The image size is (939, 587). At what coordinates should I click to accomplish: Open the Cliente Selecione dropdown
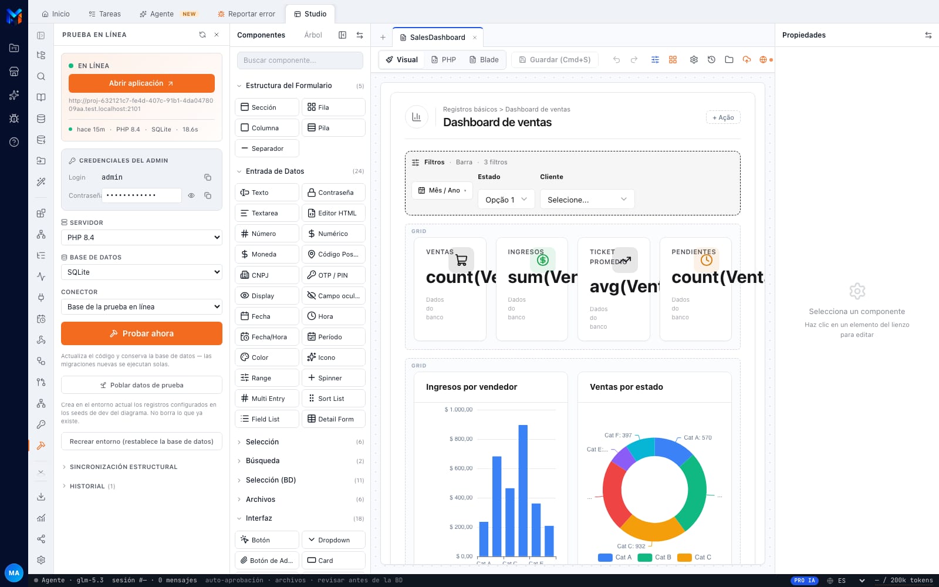[x=587, y=200]
